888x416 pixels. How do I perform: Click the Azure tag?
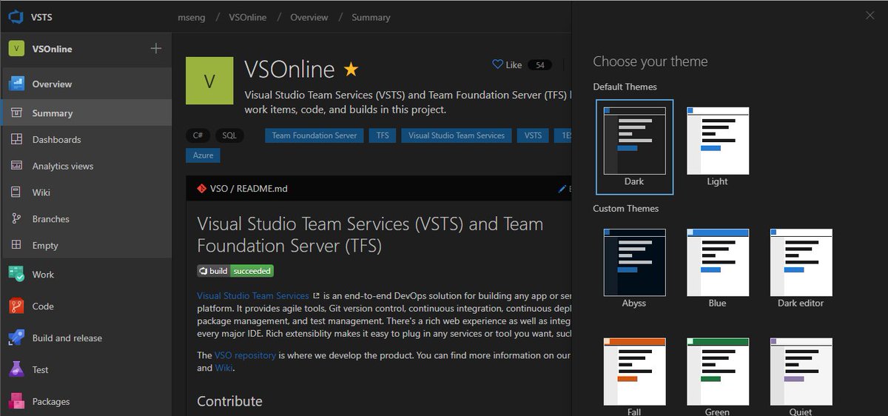coord(203,155)
